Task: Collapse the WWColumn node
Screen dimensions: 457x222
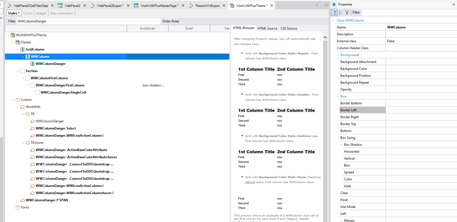Action: 23,57
